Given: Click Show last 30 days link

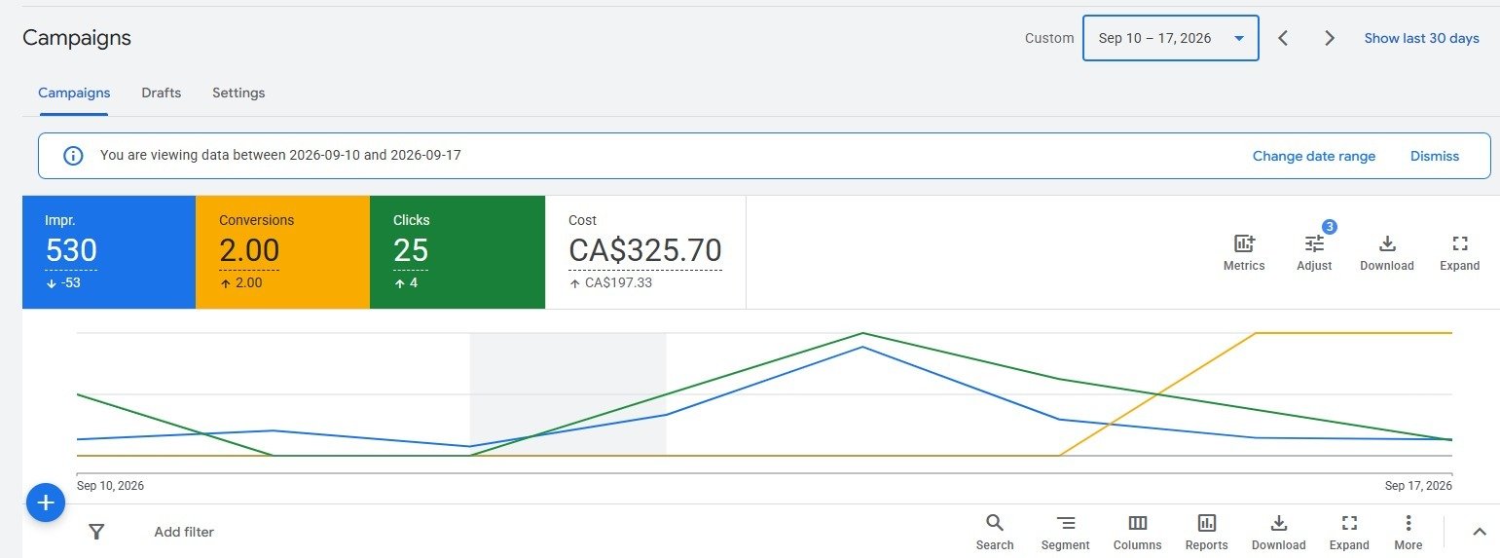Looking at the screenshot, I should pos(1421,38).
